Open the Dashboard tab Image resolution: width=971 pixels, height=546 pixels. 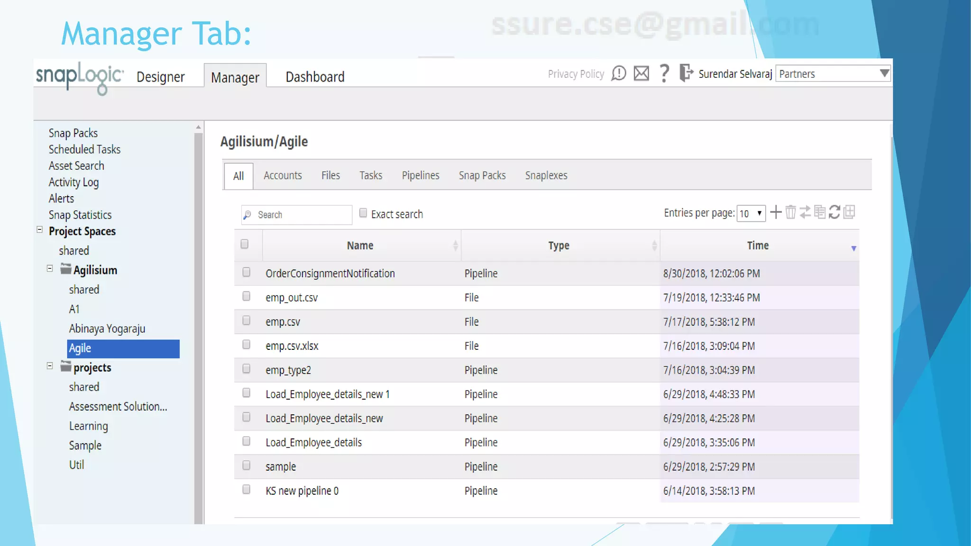click(315, 77)
